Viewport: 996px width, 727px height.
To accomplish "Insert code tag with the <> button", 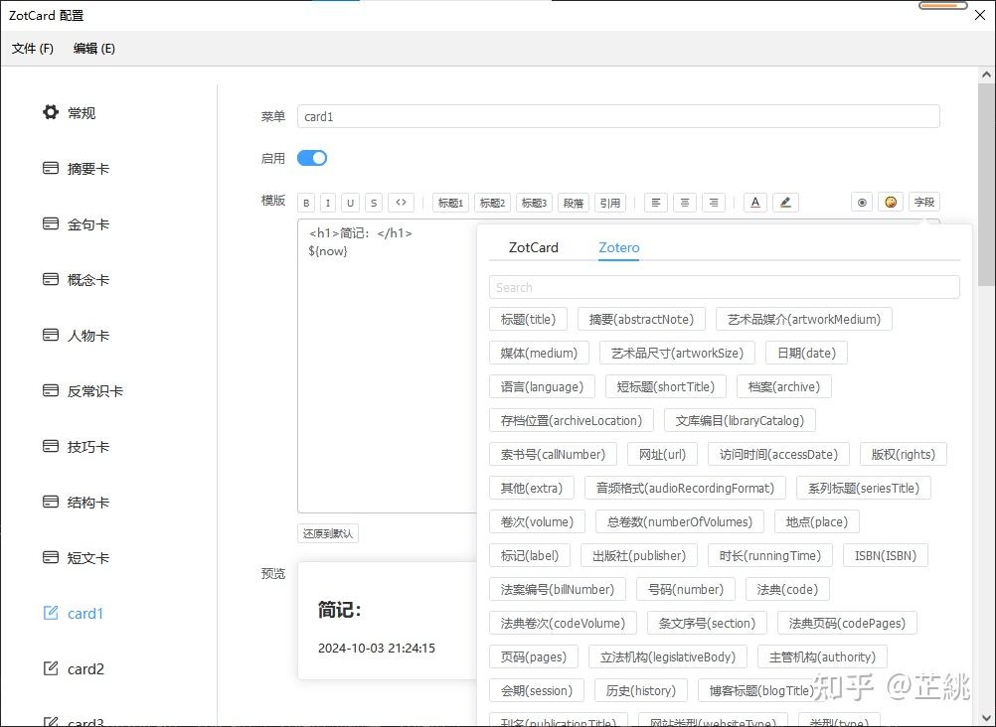I will [x=401, y=203].
